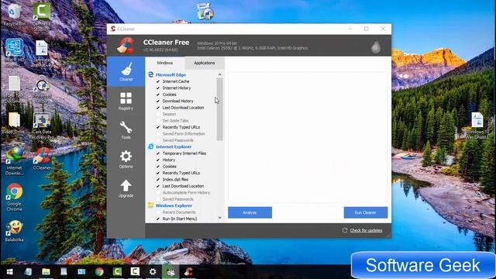The height and width of the screenshot is (279, 496).
Task: Open the Tools section wrench icon
Action: point(126,127)
